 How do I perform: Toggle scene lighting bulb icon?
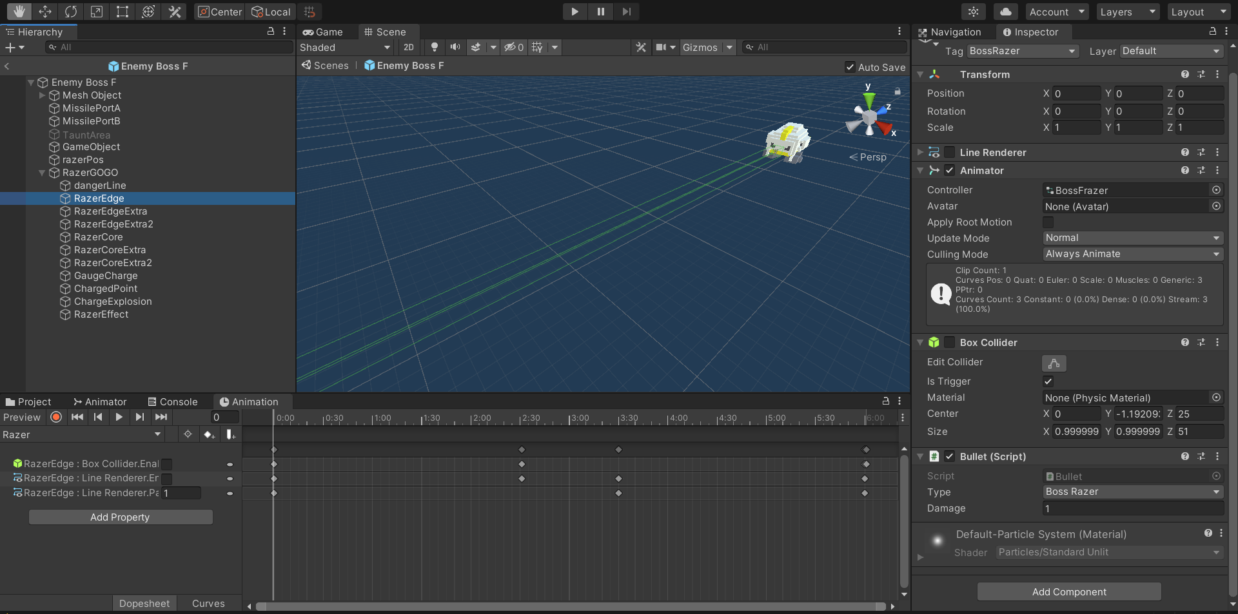click(x=435, y=47)
